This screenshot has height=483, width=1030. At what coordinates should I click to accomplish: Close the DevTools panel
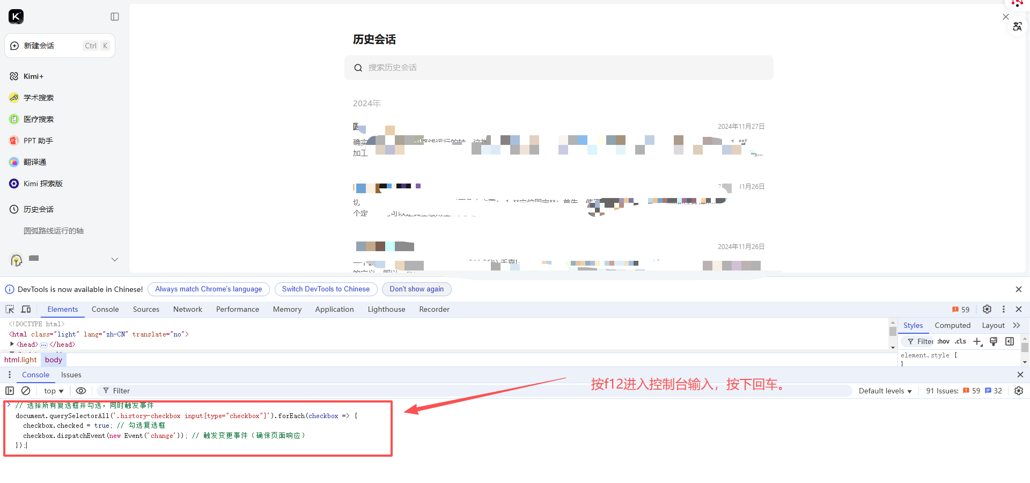click(1019, 309)
